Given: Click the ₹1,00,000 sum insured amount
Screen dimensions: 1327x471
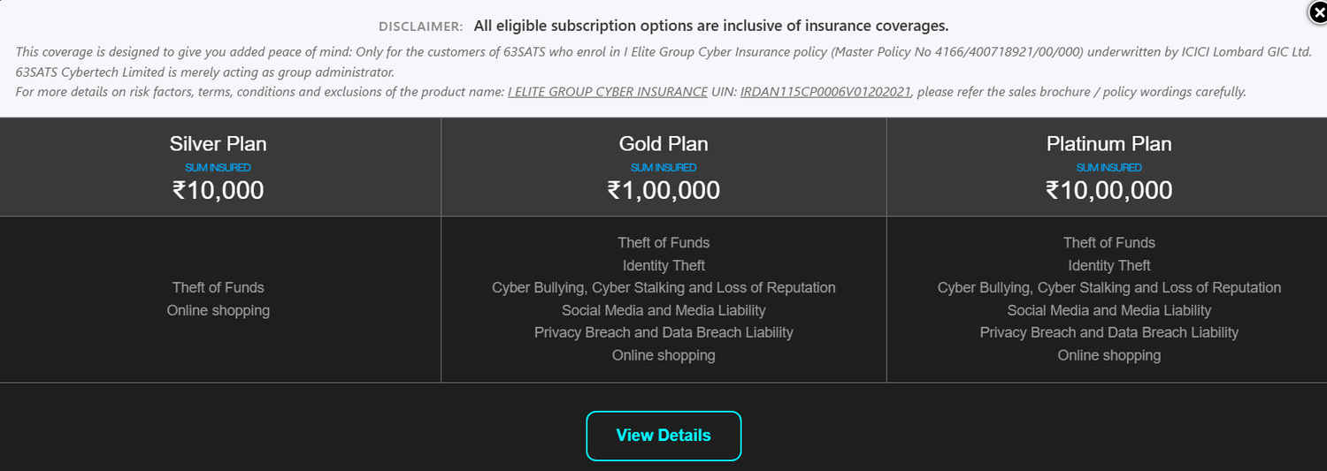Looking at the screenshot, I should pos(663,190).
